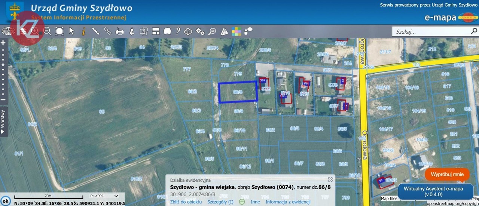
Task: Click parcel label 779
Action: point(238,74)
